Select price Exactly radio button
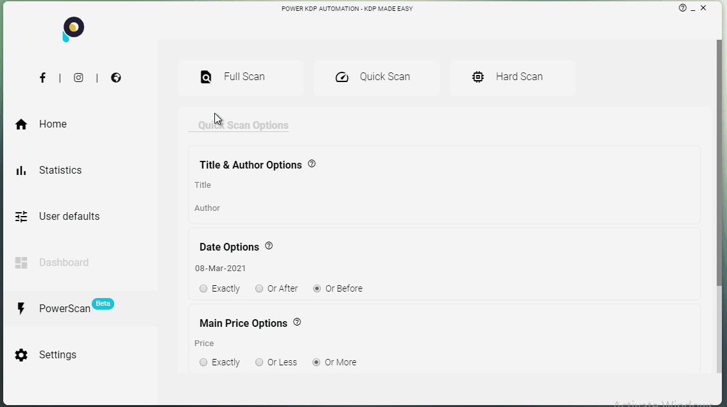This screenshot has height=407, width=727. tap(203, 362)
